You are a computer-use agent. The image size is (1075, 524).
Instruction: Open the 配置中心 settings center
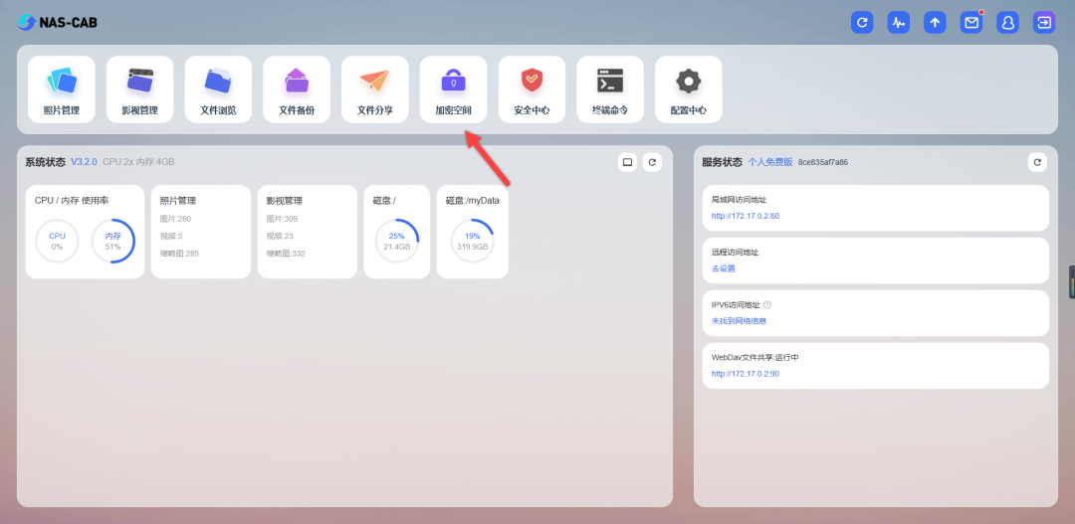(x=689, y=89)
